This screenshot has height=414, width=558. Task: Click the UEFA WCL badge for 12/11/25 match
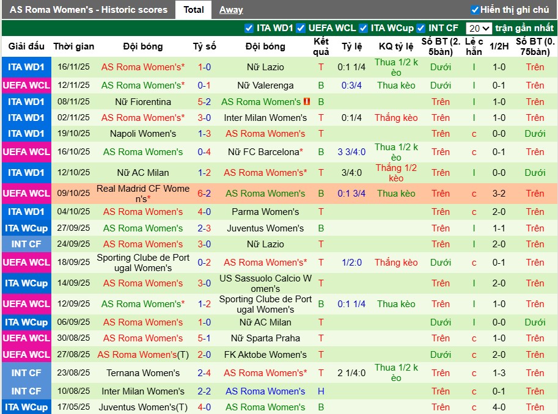click(26, 85)
